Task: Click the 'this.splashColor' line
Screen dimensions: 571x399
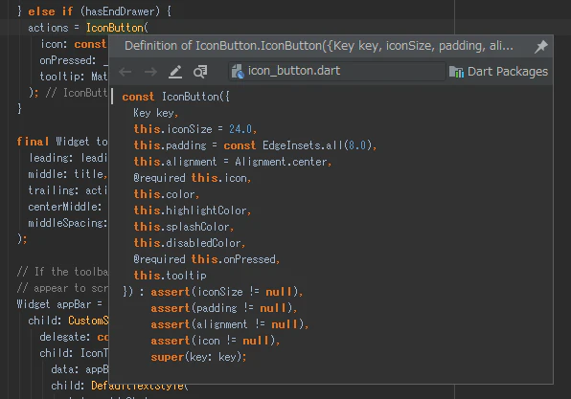Action: click(x=184, y=227)
